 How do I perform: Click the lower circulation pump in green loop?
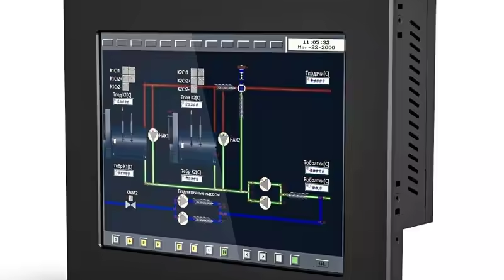point(265,202)
